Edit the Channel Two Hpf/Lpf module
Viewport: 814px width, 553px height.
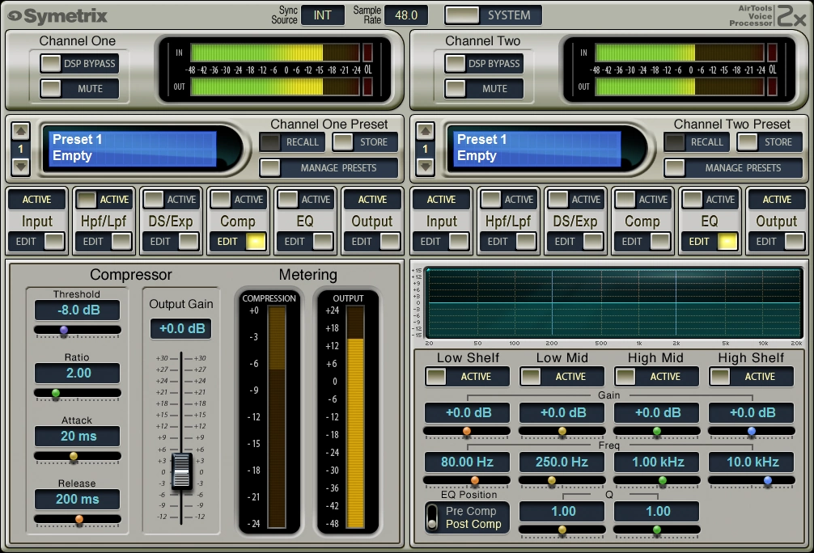click(x=508, y=242)
